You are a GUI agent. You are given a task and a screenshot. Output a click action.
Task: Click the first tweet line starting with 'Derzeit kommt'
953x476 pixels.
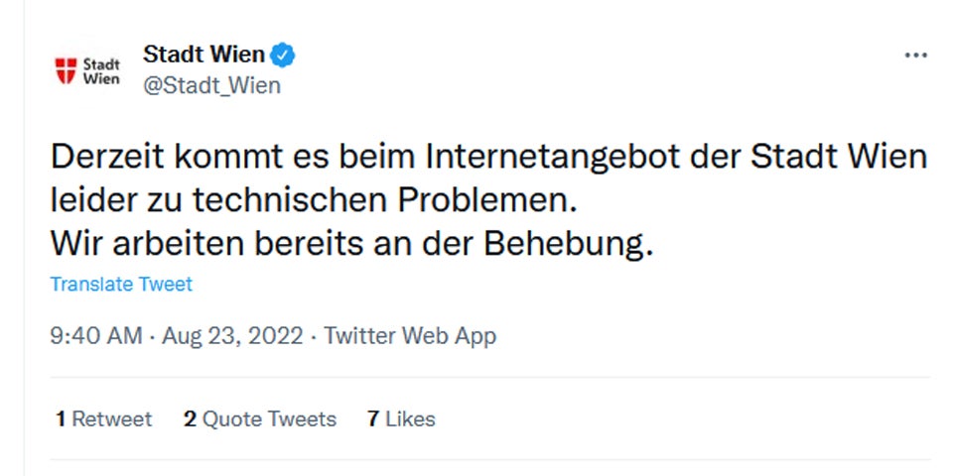coord(488,158)
